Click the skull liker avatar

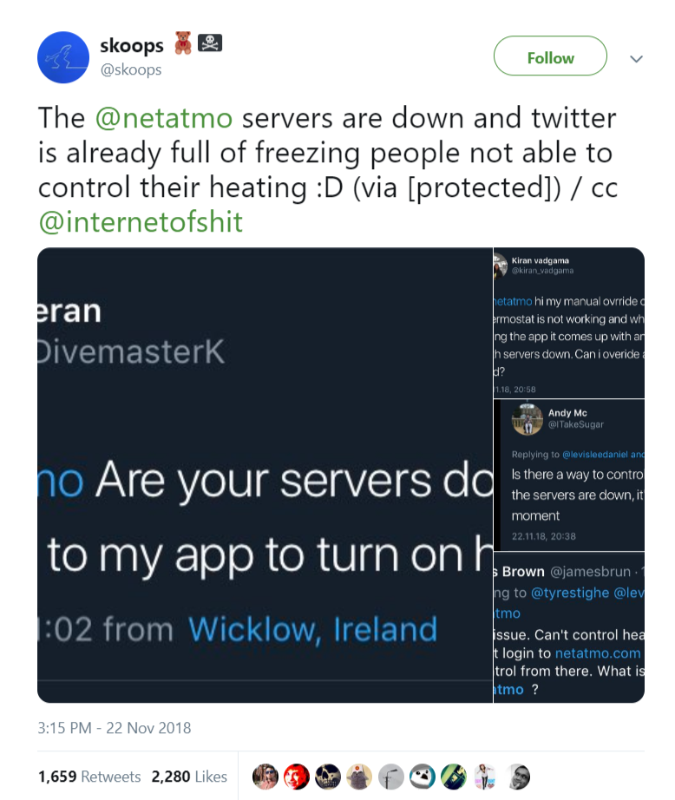pos(328,777)
